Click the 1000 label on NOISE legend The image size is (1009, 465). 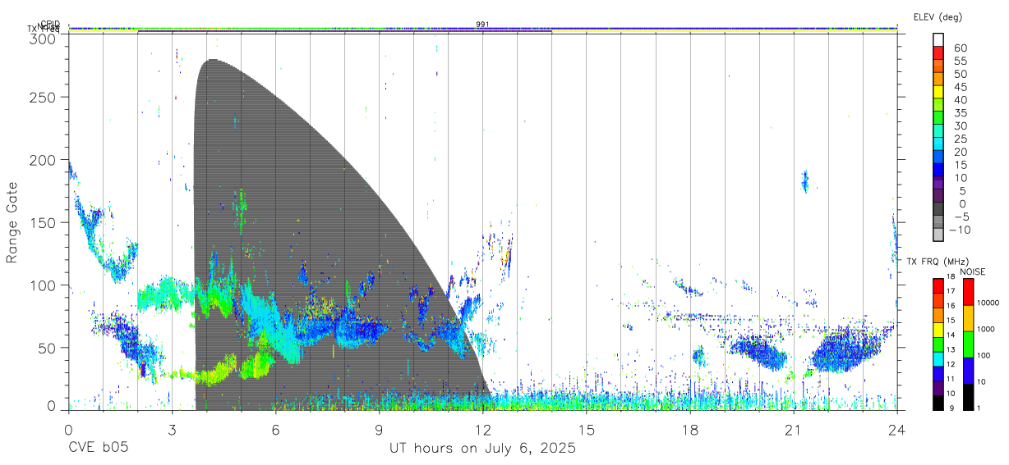(987, 329)
